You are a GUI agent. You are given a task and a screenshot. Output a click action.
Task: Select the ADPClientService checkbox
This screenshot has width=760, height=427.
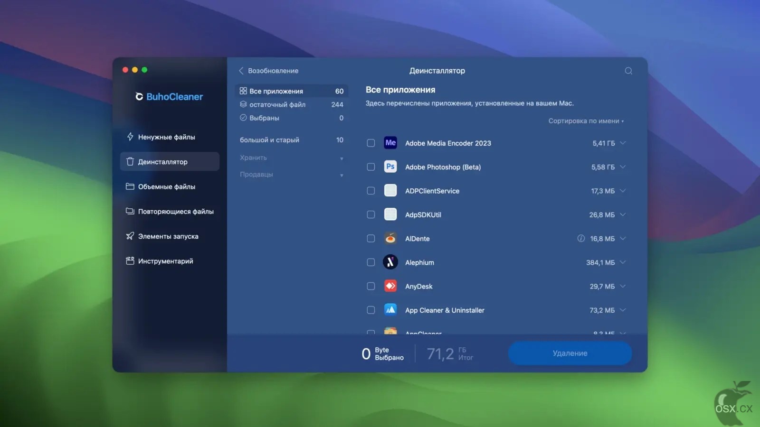pos(371,190)
